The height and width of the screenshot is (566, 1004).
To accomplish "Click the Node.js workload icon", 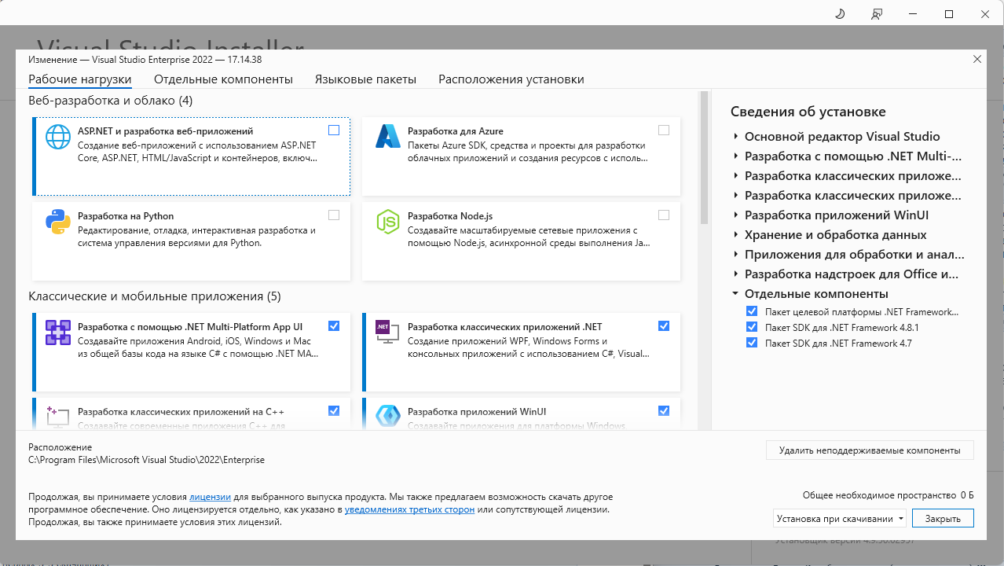I will [x=388, y=222].
